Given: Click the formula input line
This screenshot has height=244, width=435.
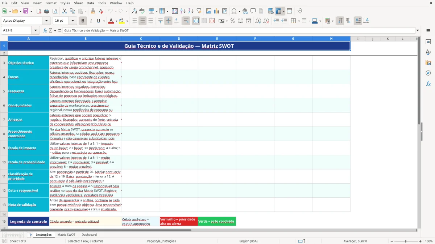Looking at the screenshot, I should click(239, 30).
